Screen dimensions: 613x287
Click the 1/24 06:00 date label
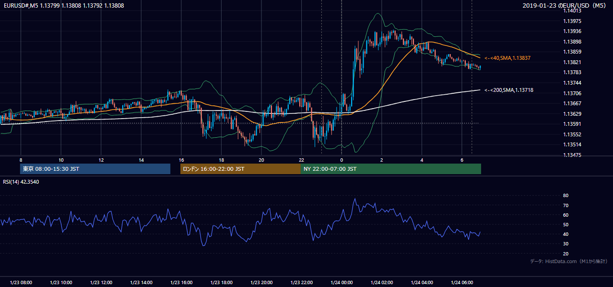(x=462, y=282)
